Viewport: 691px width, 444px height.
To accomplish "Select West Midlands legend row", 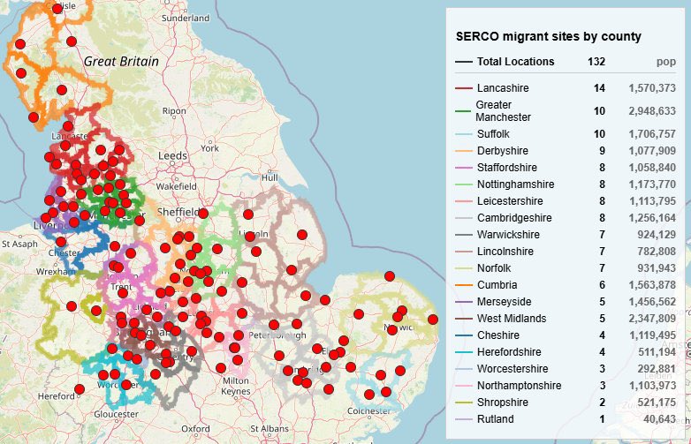I will coord(566,318).
